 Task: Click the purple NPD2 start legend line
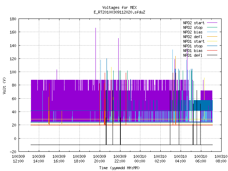[x=212, y=23]
